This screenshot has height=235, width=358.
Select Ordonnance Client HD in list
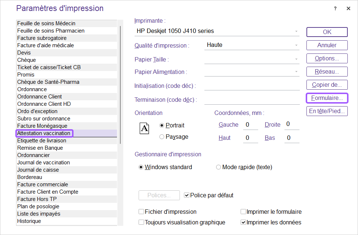coord(44,104)
